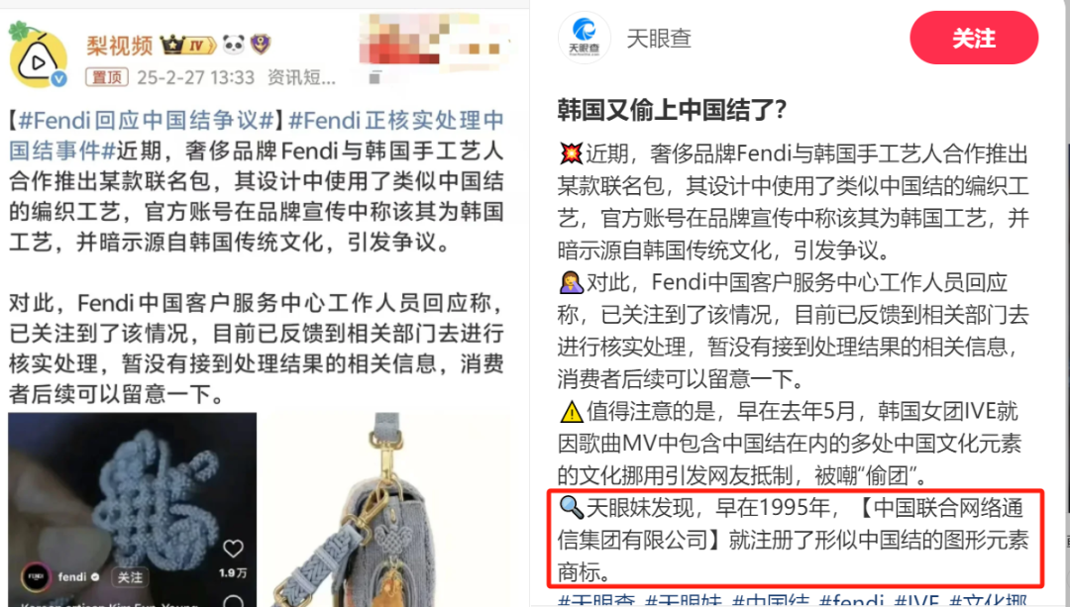
Task: Open hashtag #Fendi正核实处理中国结事件#
Action: (257, 135)
